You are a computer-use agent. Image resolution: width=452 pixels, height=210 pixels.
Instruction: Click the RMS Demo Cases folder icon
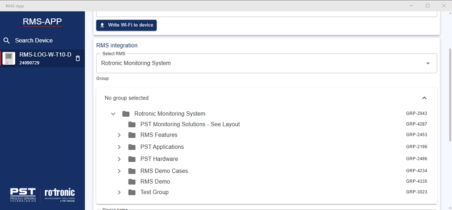click(x=132, y=171)
